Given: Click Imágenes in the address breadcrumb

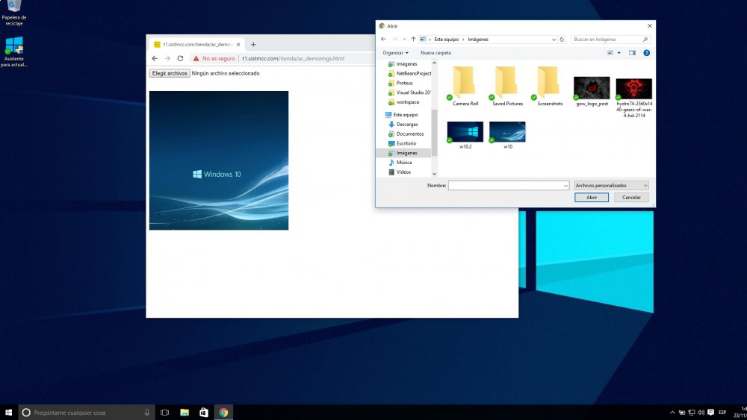Looking at the screenshot, I should coord(478,40).
